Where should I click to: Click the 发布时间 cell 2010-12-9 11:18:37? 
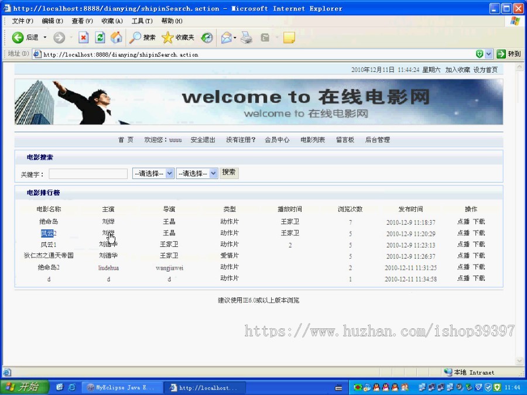pos(410,222)
